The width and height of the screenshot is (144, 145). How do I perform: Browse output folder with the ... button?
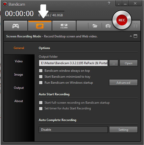coord(114,63)
